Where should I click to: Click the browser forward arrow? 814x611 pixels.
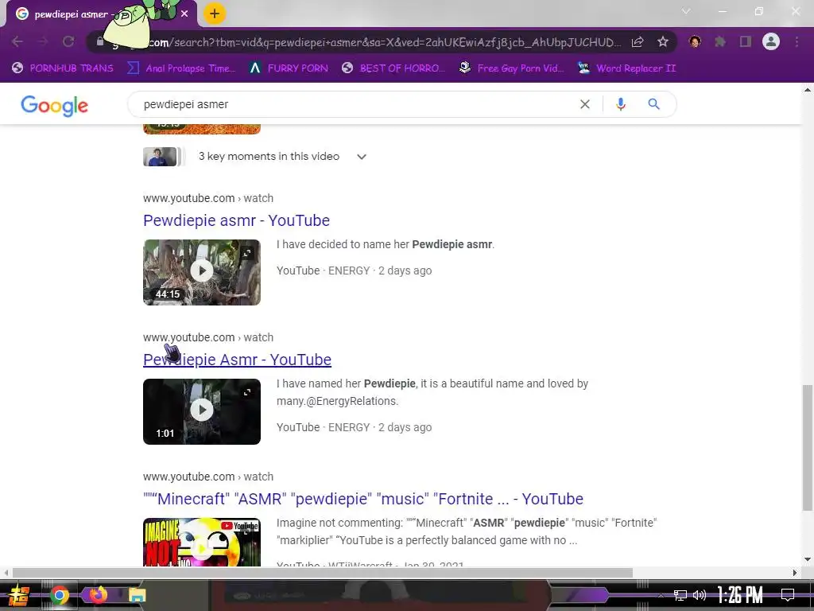click(x=43, y=41)
